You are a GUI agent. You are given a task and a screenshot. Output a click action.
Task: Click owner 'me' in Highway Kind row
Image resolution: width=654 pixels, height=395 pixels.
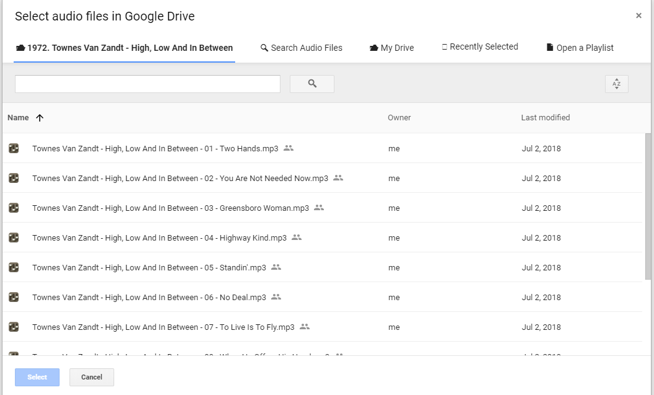tap(394, 238)
